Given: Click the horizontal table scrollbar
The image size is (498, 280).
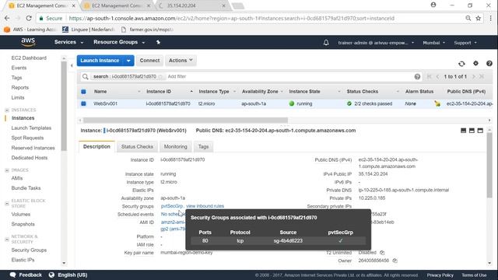Looking at the screenshot, I should coord(185,121).
